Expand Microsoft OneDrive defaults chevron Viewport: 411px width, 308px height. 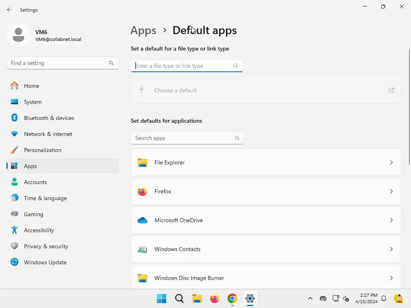pos(391,220)
